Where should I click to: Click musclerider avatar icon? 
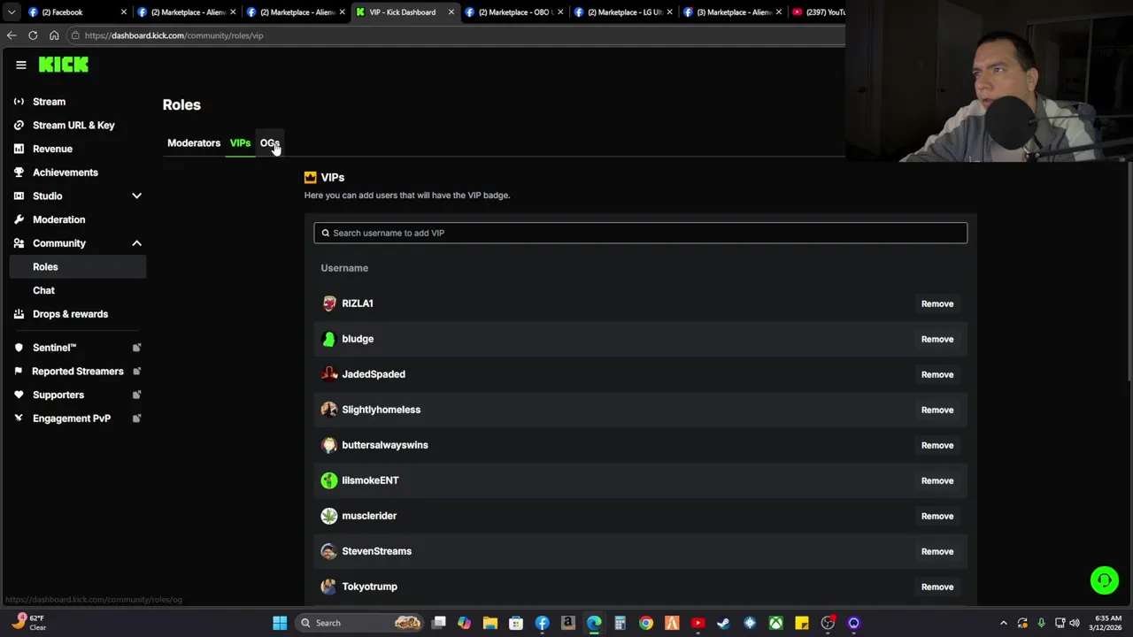[329, 516]
